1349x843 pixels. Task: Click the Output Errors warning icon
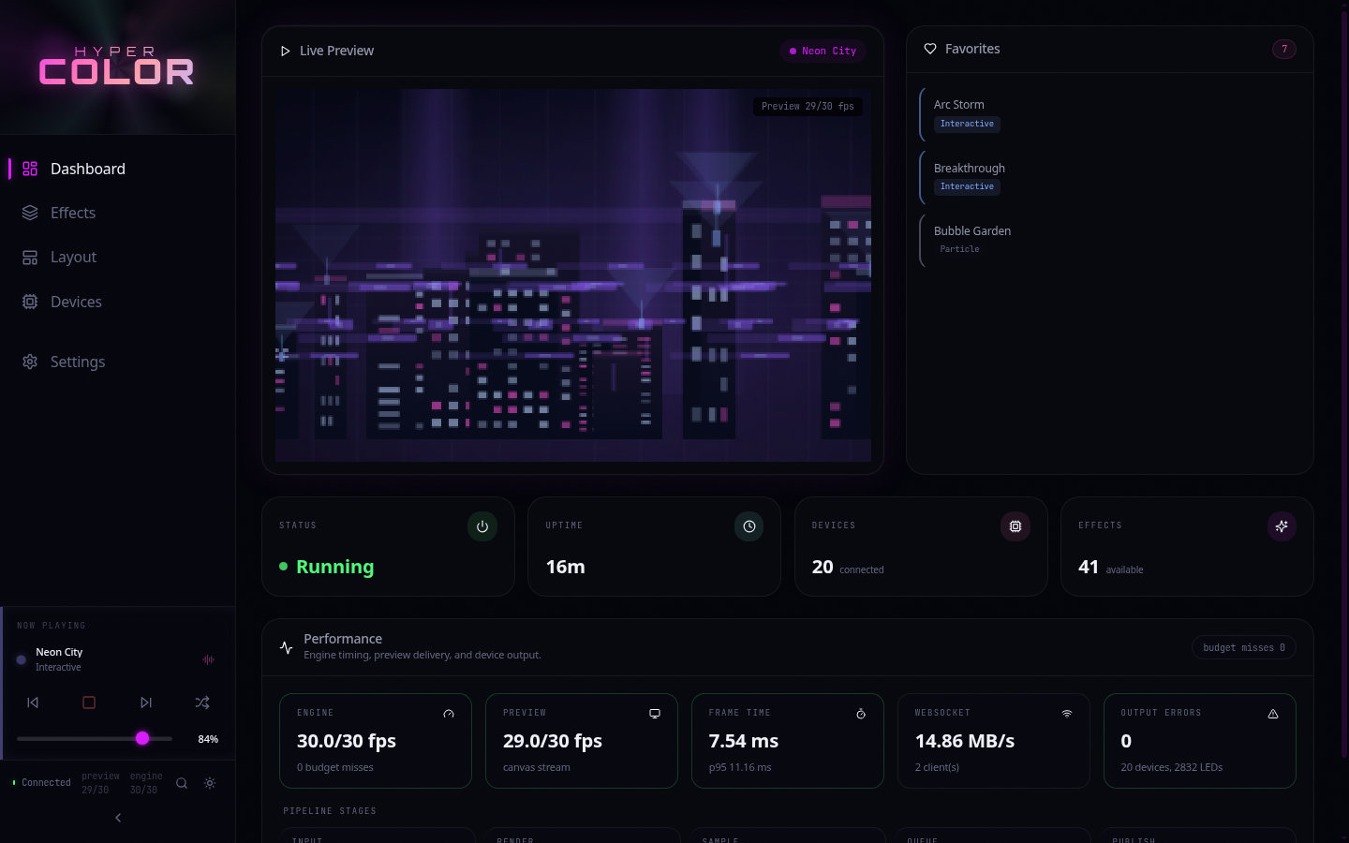click(x=1273, y=714)
